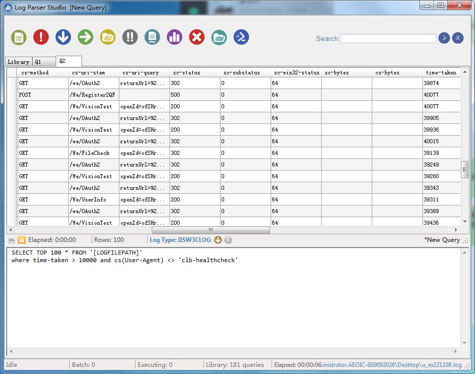This screenshot has height=374, width=475.
Task: Switch to the Q1 tab
Action: pos(44,62)
